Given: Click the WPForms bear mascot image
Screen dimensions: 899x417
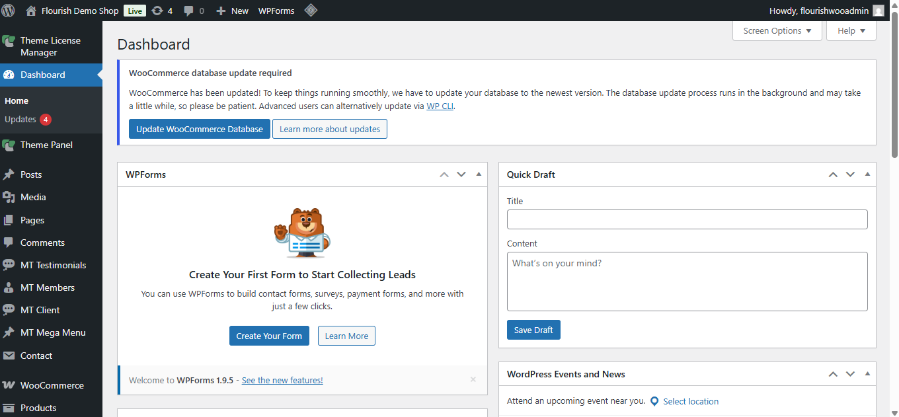Looking at the screenshot, I should tap(302, 233).
